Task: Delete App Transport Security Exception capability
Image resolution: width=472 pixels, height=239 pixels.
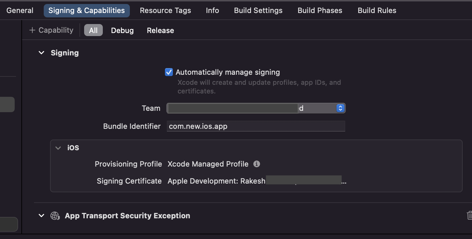Action: click(469, 216)
